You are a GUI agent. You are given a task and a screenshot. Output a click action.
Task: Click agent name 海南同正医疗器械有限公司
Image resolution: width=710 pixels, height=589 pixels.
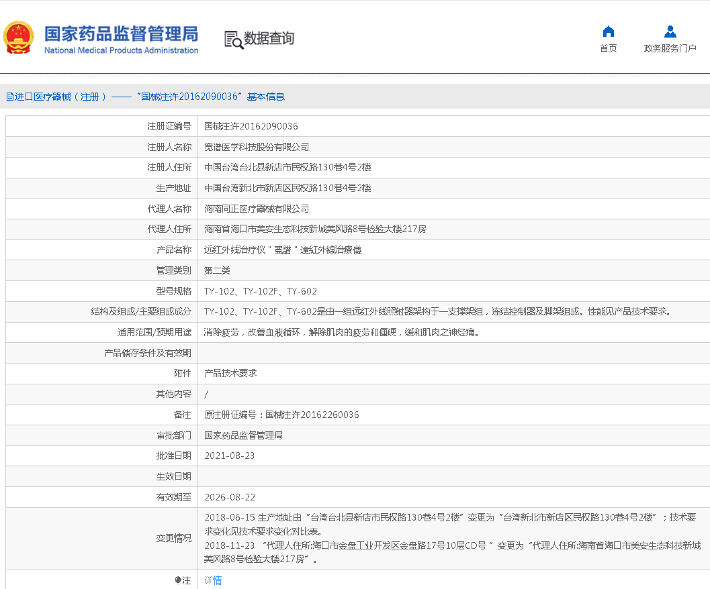coord(257,209)
